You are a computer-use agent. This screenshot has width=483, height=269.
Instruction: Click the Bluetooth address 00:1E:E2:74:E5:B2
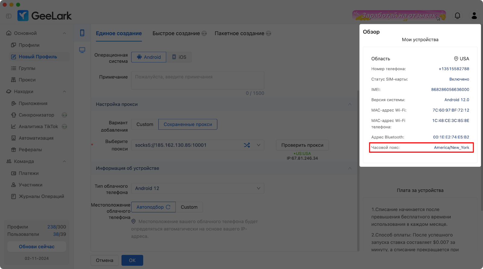[451, 137]
